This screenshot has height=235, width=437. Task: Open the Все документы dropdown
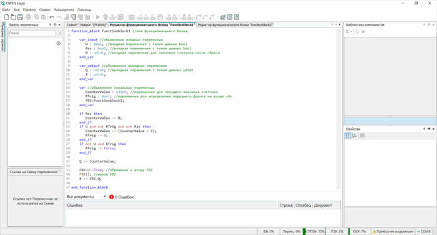[86, 196]
